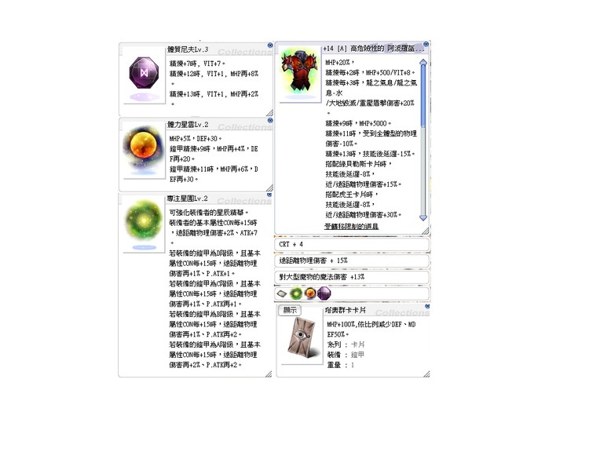Select the purple rune stone slot icon
The height and width of the screenshot is (452, 589).
point(324,293)
